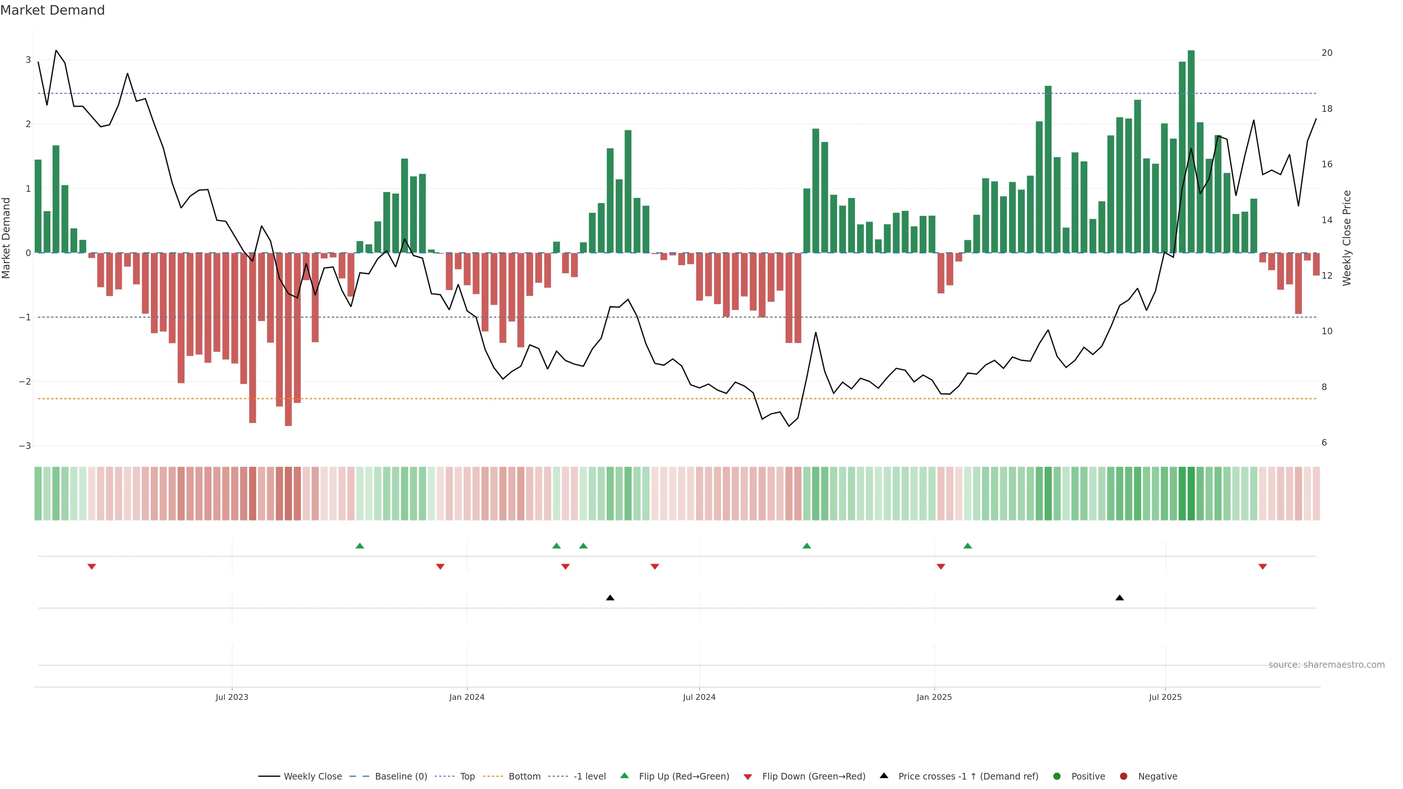Click the darkest green heatmap cell
The height and width of the screenshot is (789, 1403).
click(x=1191, y=493)
